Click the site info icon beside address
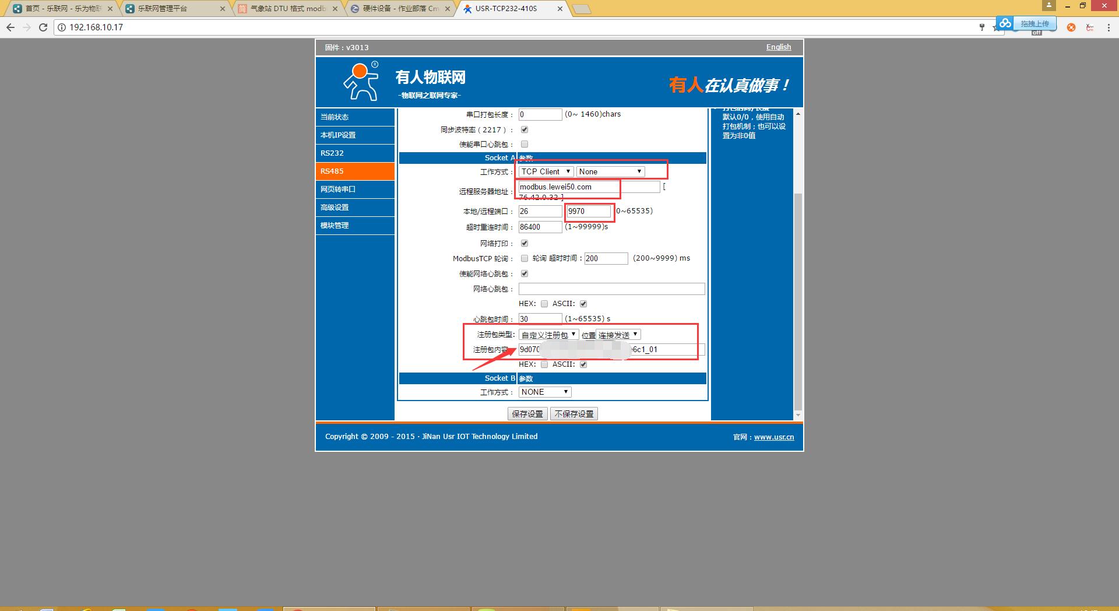This screenshot has width=1119, height=611. tap(62, 27)
